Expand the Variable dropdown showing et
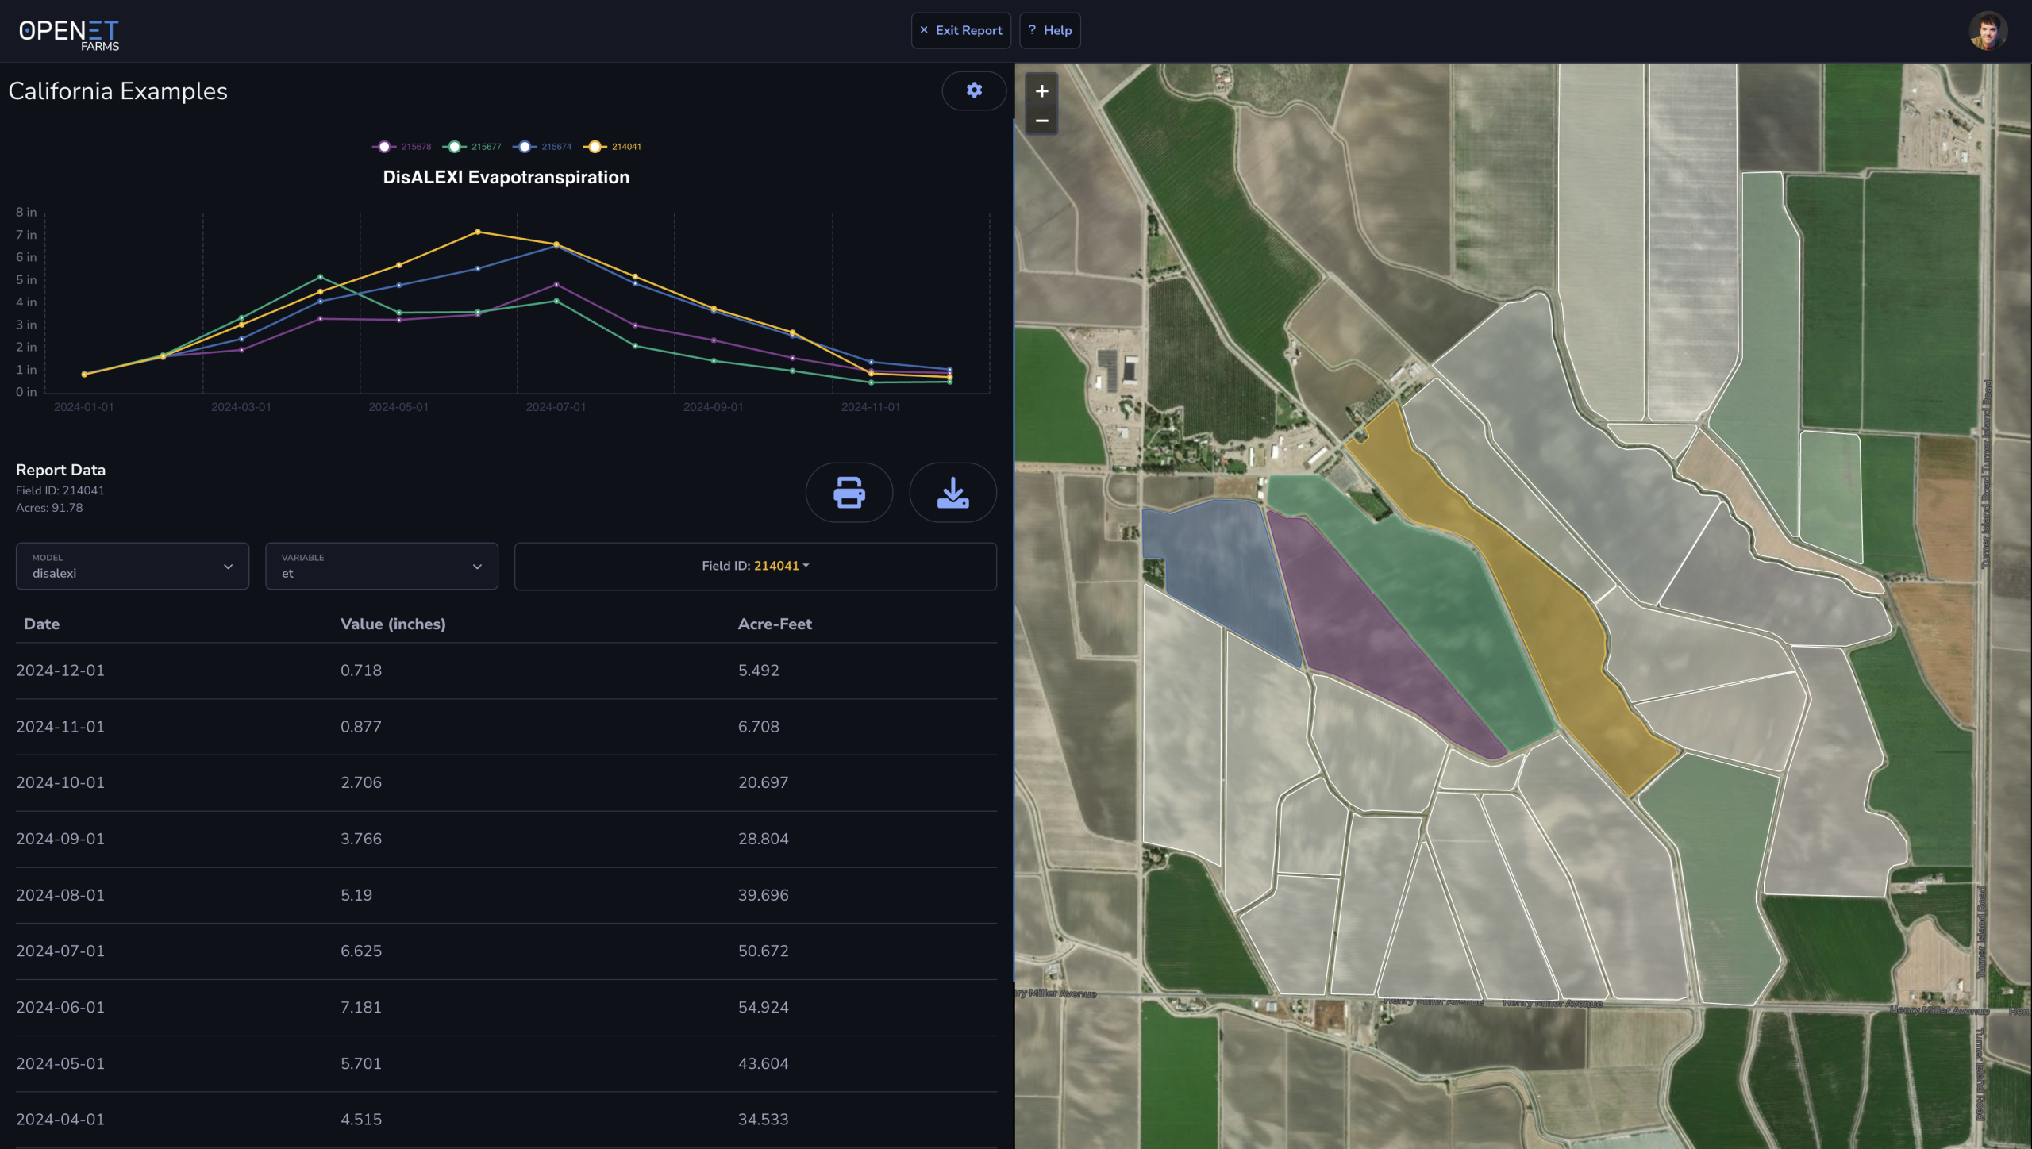Screen dimensions: 2032x1149 (x=382, y=566)
